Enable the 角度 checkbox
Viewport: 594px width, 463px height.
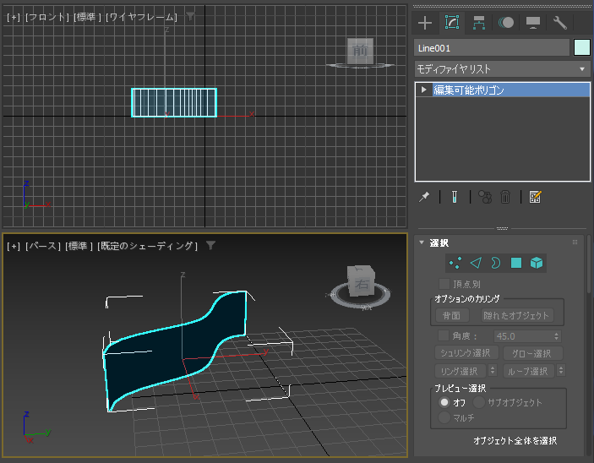pos(444,336)
